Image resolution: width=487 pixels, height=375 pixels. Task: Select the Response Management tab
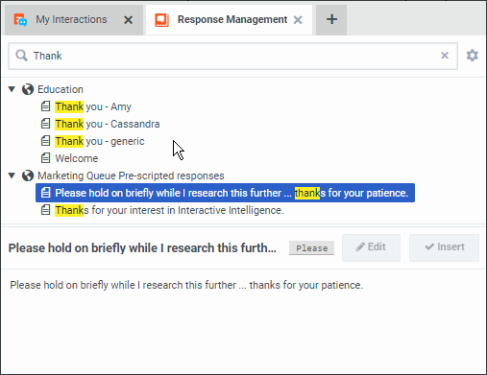click(232, 20)
